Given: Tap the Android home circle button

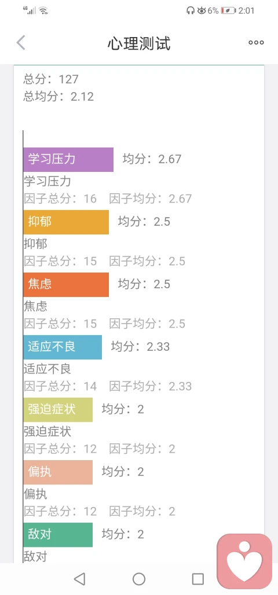Looking at the screenshot, I should [x=139, y=579].
